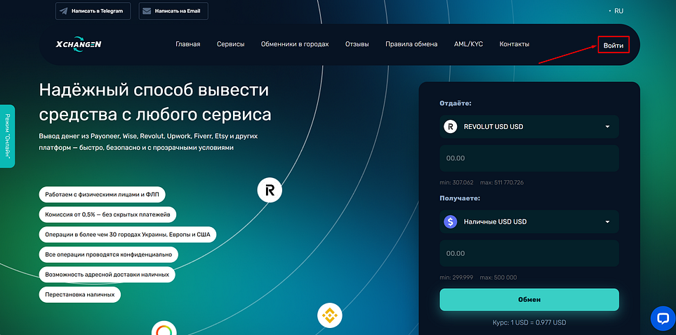Open the live chat bubble widget

tap(662, 318)
